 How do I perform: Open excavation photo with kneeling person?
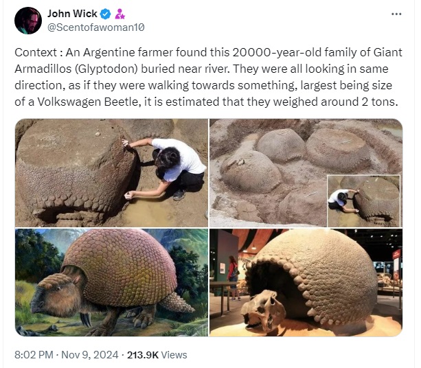tap(111, 173)
